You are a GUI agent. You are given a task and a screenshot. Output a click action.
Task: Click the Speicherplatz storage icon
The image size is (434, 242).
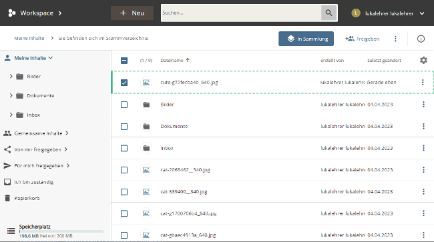[x=11, y=231]
